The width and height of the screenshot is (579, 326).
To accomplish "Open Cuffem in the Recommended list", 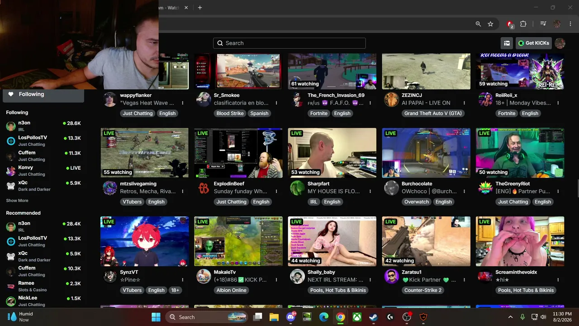I will pyautogui.click(x=43, y=271).
